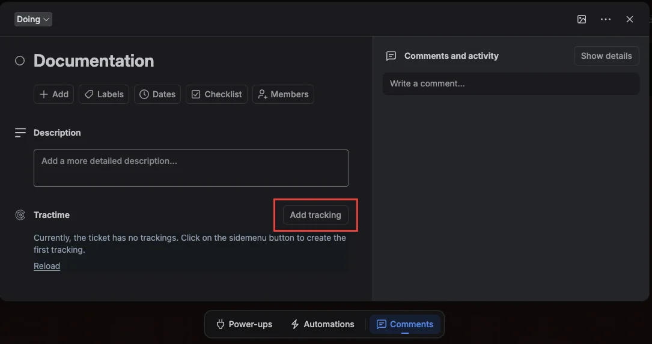Screen dimensions: 652x344
Task: Click the Add tracking button
Action: pyautogui.click(x=315, y=215)
